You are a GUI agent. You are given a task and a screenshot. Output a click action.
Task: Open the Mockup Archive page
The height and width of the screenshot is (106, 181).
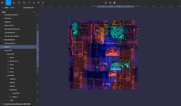[x=9, y=25]
